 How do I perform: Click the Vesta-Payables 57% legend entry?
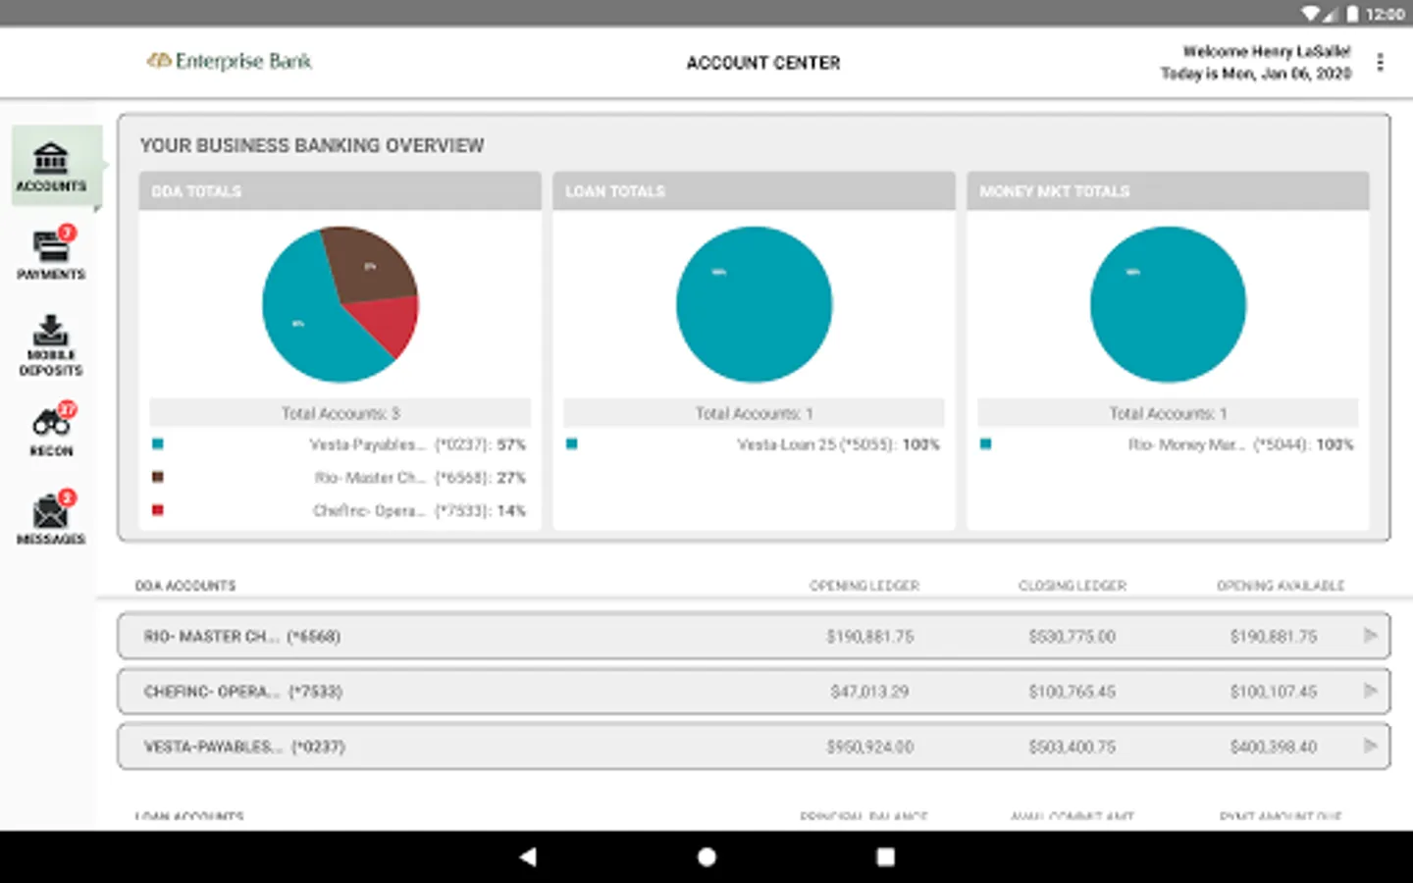tap(418, 444)
